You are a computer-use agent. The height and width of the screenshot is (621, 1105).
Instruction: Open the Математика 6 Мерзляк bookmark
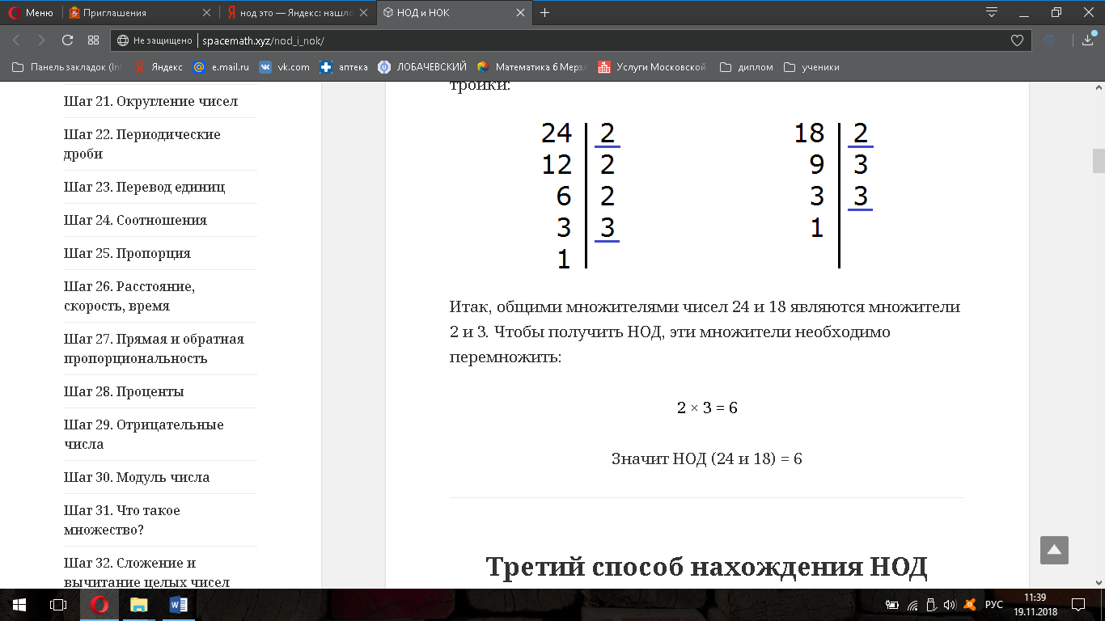point(532,67)
